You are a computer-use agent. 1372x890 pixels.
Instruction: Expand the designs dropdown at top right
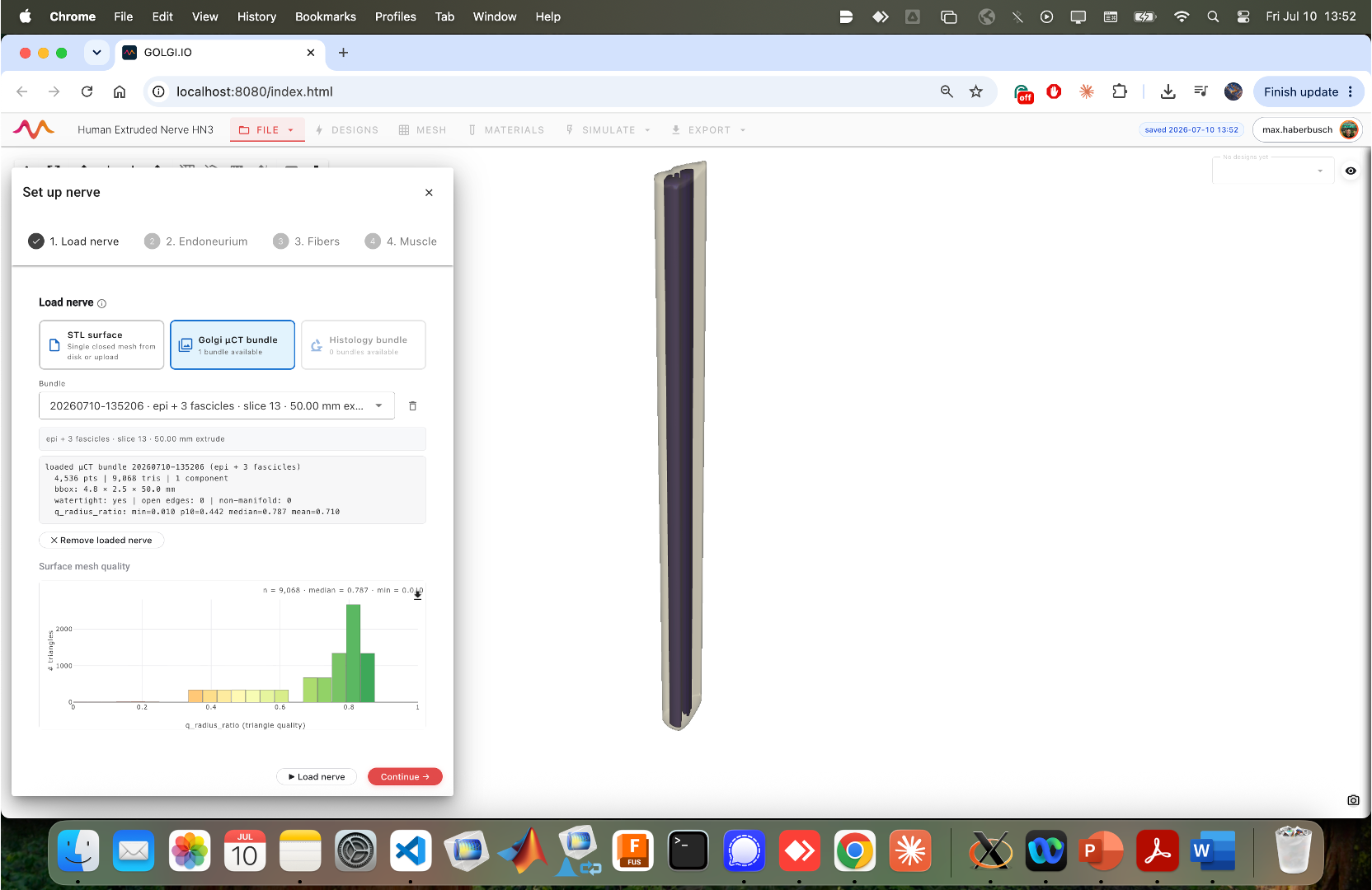point(1273,171)
